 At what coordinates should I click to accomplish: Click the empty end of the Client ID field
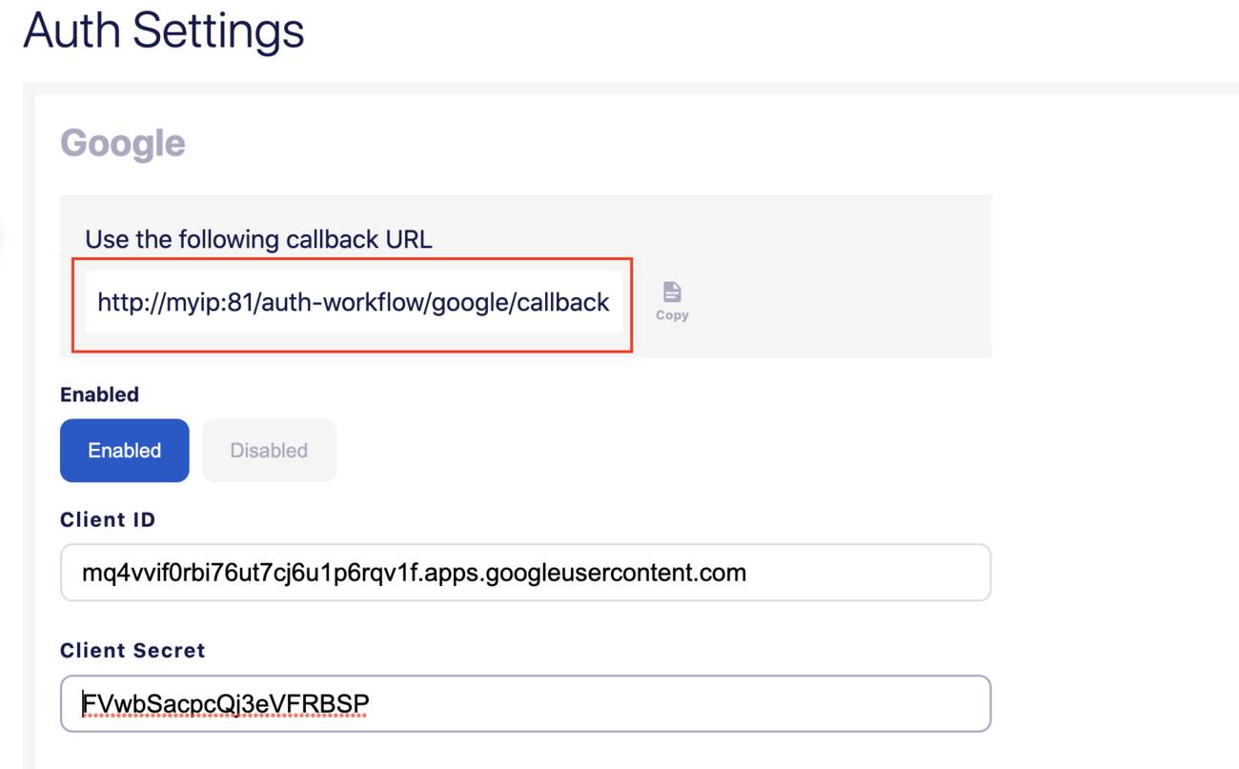click(x=867, y=573)
